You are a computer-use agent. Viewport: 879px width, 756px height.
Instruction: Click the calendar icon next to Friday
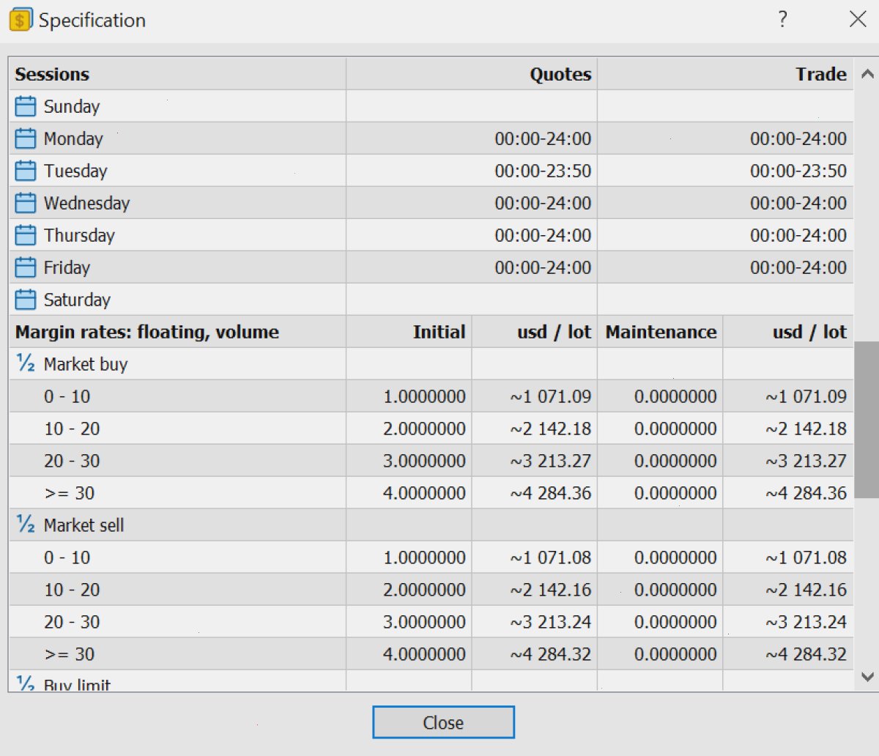click(26, 267)
